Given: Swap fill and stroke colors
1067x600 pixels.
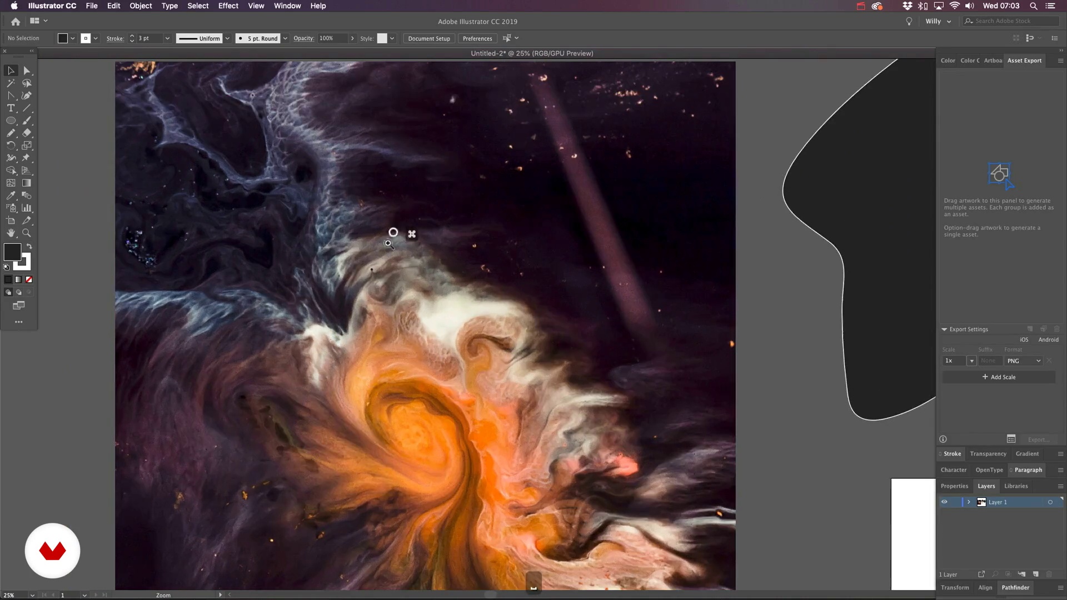Looking at the screenshot, I should click(x=29, y=246).
